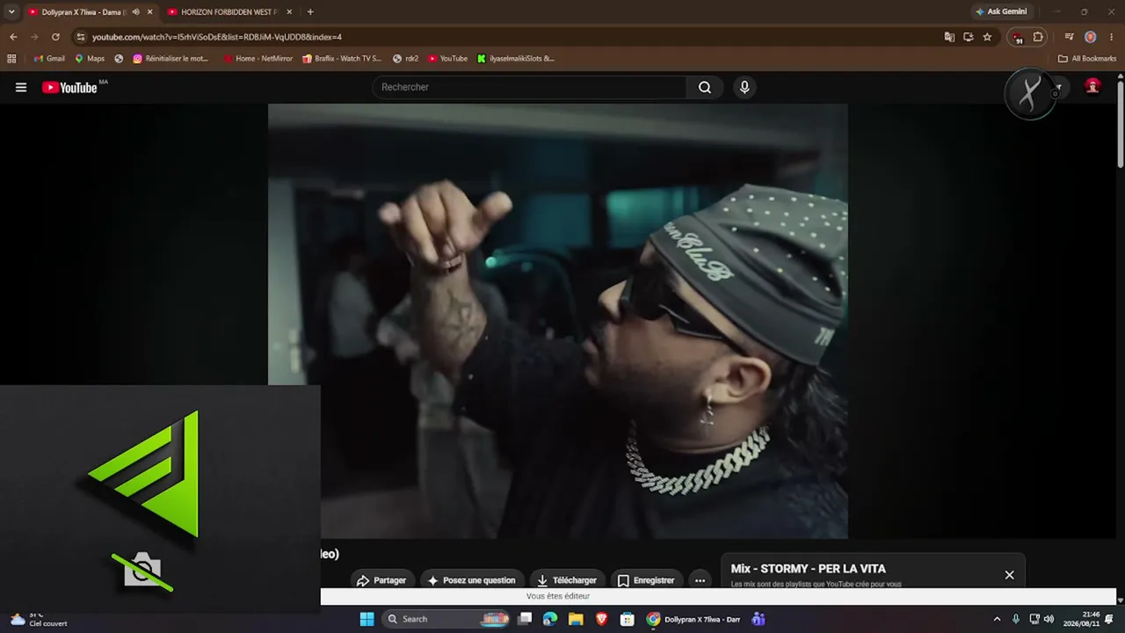
Task: Click the YouTube search magnifier button
Action: pyautogui.click(x=705, y=87)
